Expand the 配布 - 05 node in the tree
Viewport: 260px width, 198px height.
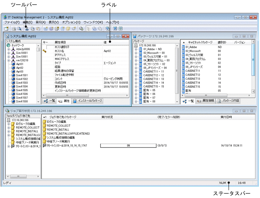(136, 90)
